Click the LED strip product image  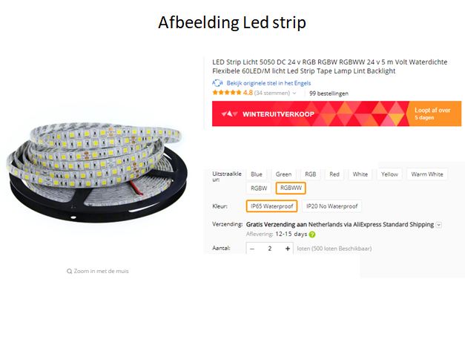[x=97, y=172]
